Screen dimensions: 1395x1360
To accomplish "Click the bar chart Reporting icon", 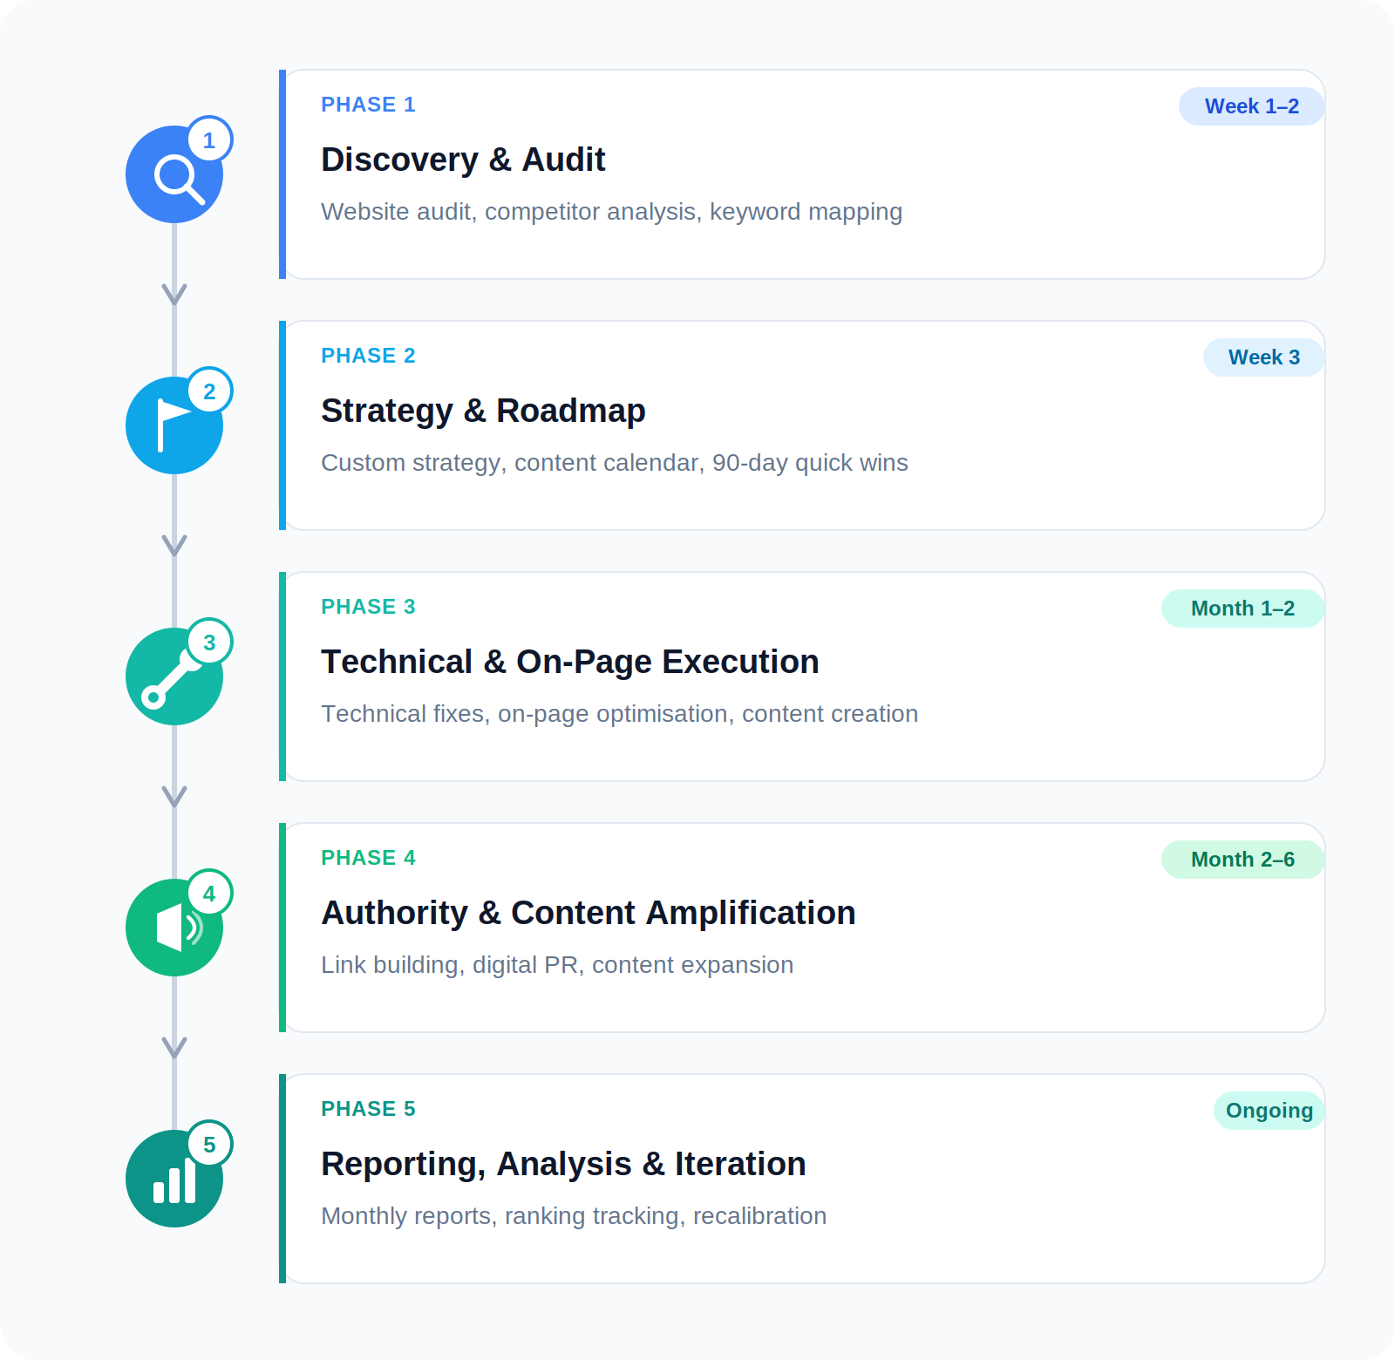I will (x=174, y=1179).
